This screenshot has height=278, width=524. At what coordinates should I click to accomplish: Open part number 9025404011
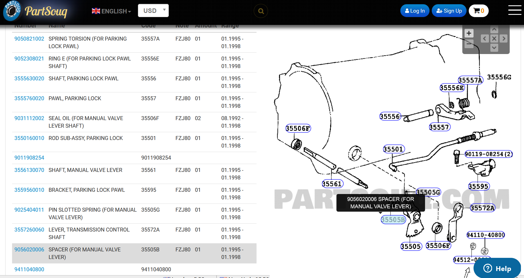tap(29, 210)
